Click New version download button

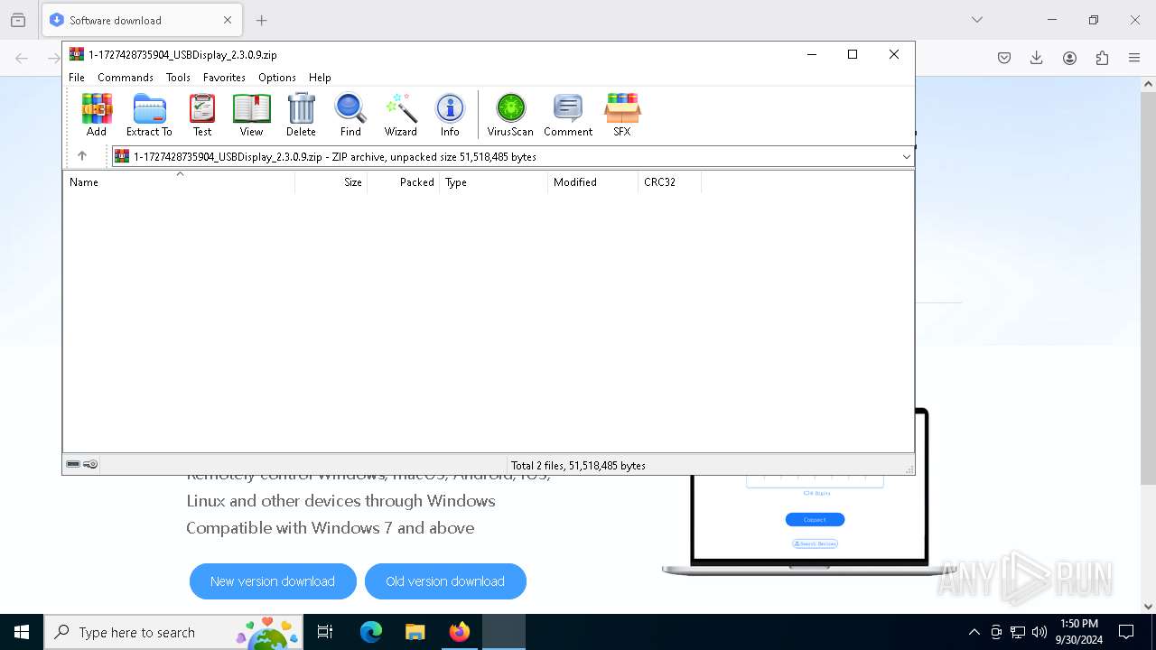coord(273,581)
